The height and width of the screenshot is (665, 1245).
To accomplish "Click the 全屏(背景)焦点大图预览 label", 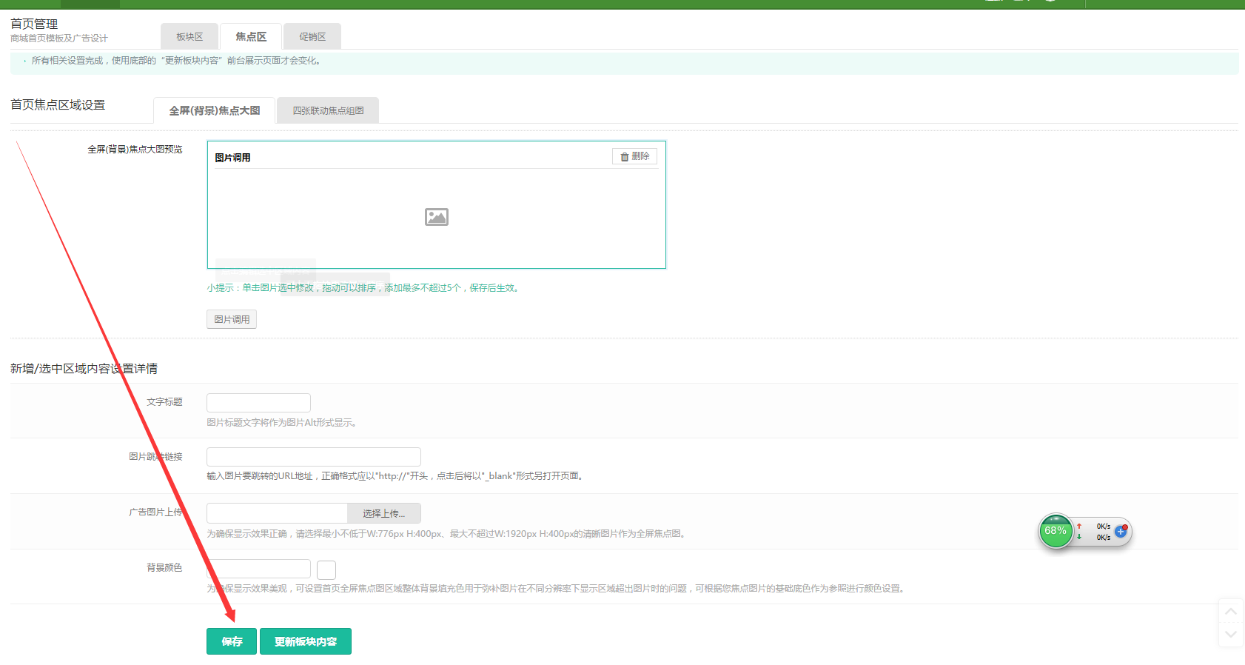I will pos(135,149).
